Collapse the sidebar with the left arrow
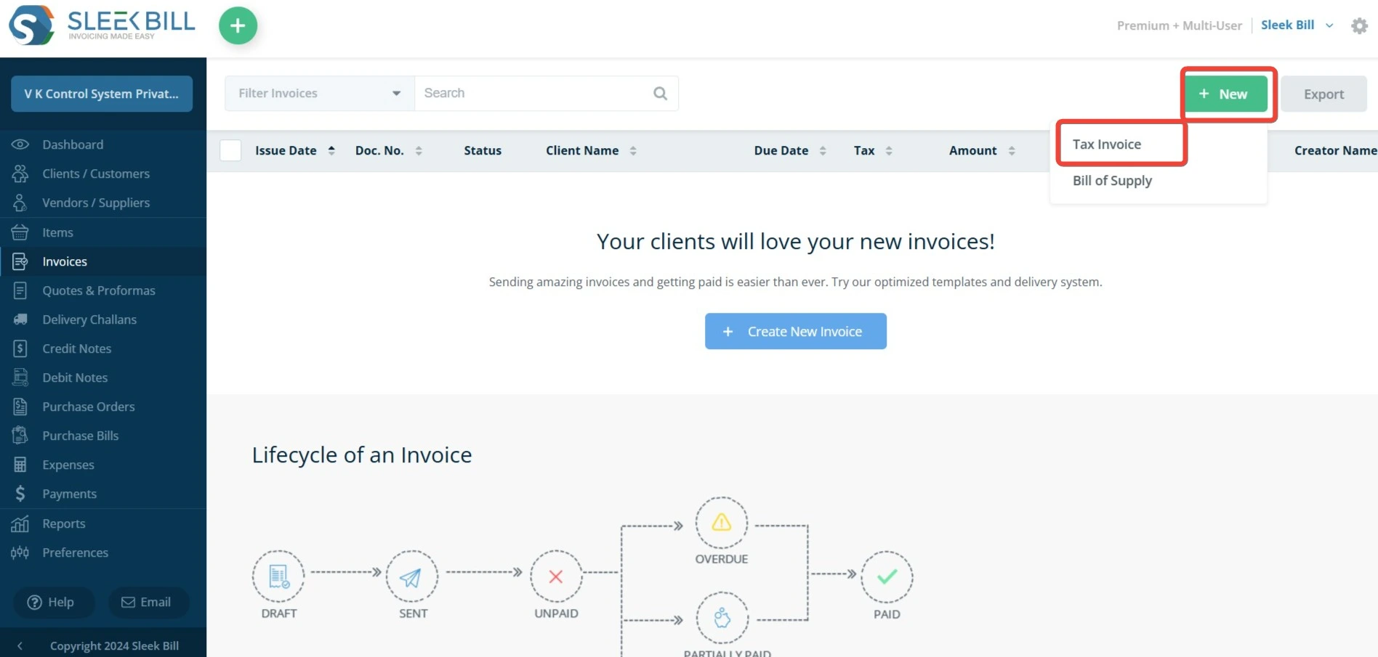This screenshot has width=1378, height=657. [20, 645]
